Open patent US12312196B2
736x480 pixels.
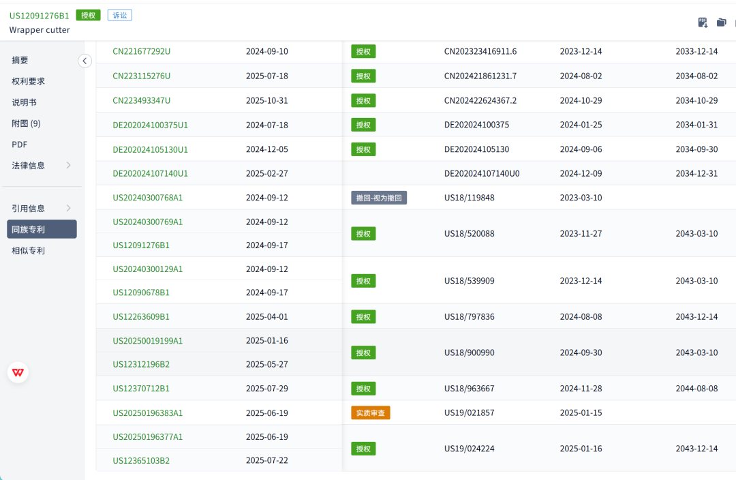click(x=141, y=365)
